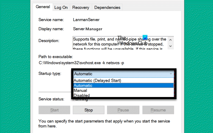Open the Dependencies tab
Viewport: 213px width, 133px height.
point(107,7)
